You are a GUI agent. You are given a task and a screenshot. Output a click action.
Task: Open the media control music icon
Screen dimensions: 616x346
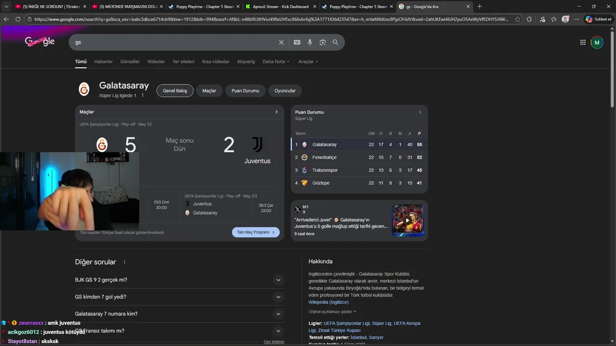542,19
